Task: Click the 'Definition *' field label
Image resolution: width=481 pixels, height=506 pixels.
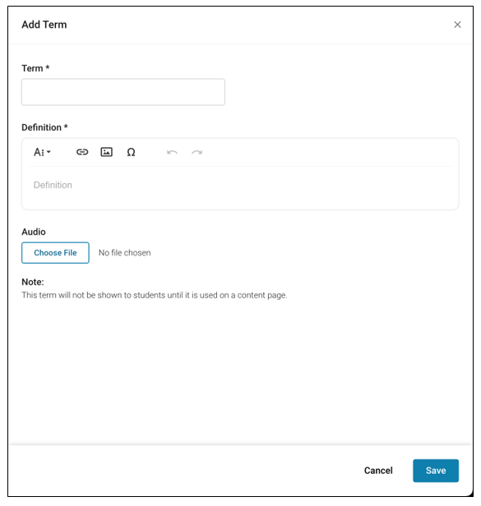Action: tap(44, 127)
